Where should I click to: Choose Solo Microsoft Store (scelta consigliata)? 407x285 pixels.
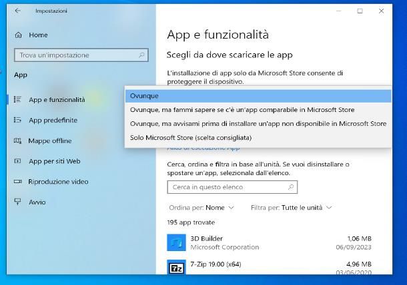258,138
